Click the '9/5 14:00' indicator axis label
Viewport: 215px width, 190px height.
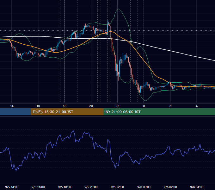click(x=12, y=187)
